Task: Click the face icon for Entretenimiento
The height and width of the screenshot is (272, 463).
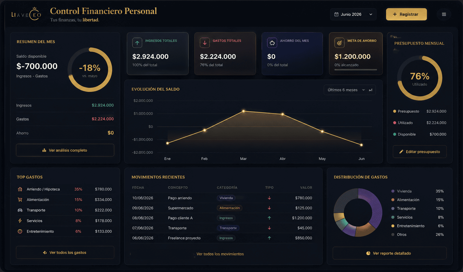Action: pyautogui.click(x=20, y=231)
